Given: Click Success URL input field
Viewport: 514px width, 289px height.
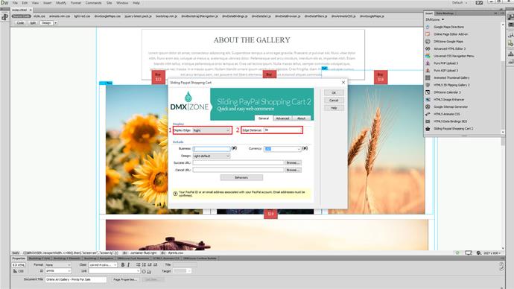Looking at the screenshot, I should 238,162.
